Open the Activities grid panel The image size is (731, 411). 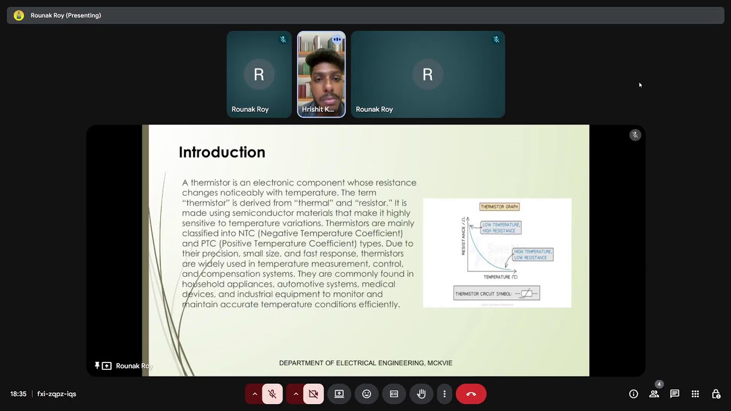695,394
